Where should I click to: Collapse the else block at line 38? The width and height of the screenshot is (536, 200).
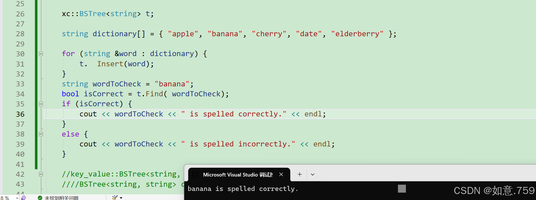41,134
